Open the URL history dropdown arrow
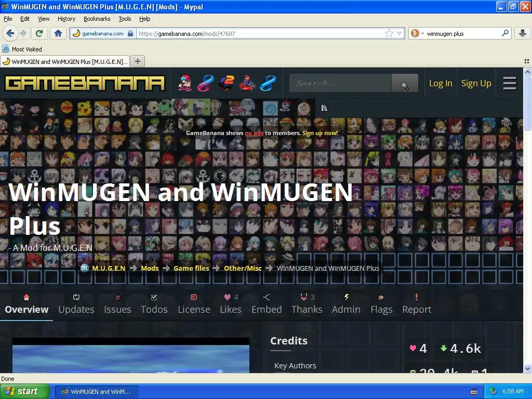Screen dimensions: 532x399 (x=400, y=33)
